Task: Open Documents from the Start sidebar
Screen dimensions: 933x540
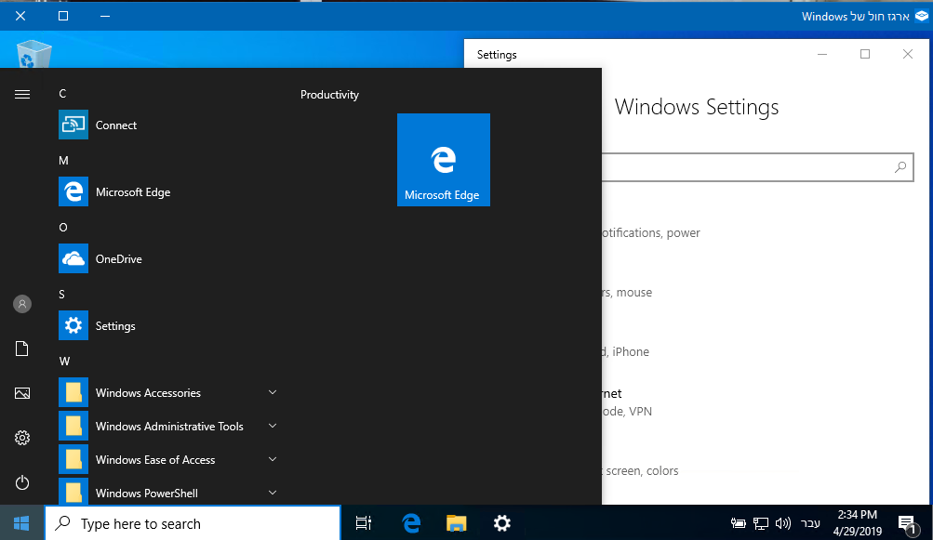Action: click(x=22, y=349)
